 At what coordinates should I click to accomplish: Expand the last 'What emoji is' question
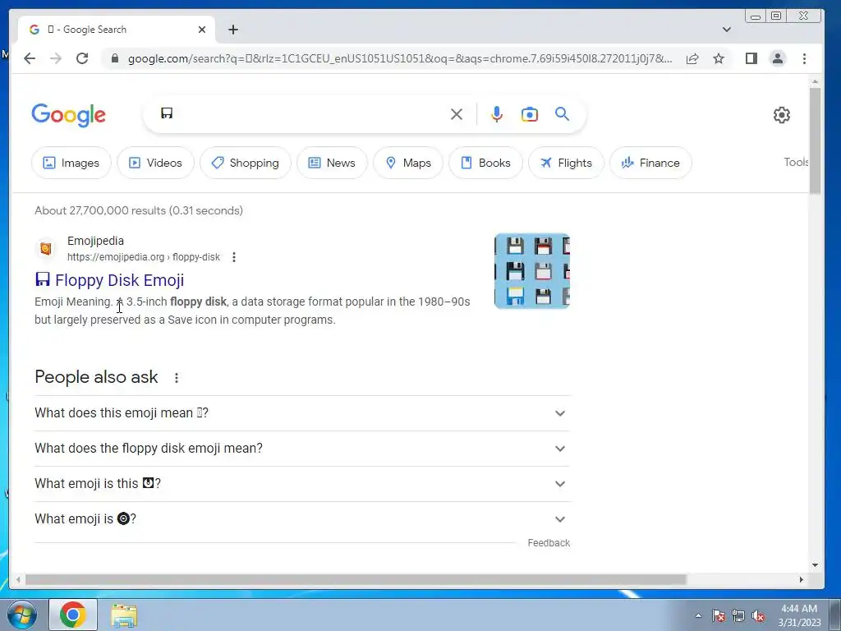point(302,519)
